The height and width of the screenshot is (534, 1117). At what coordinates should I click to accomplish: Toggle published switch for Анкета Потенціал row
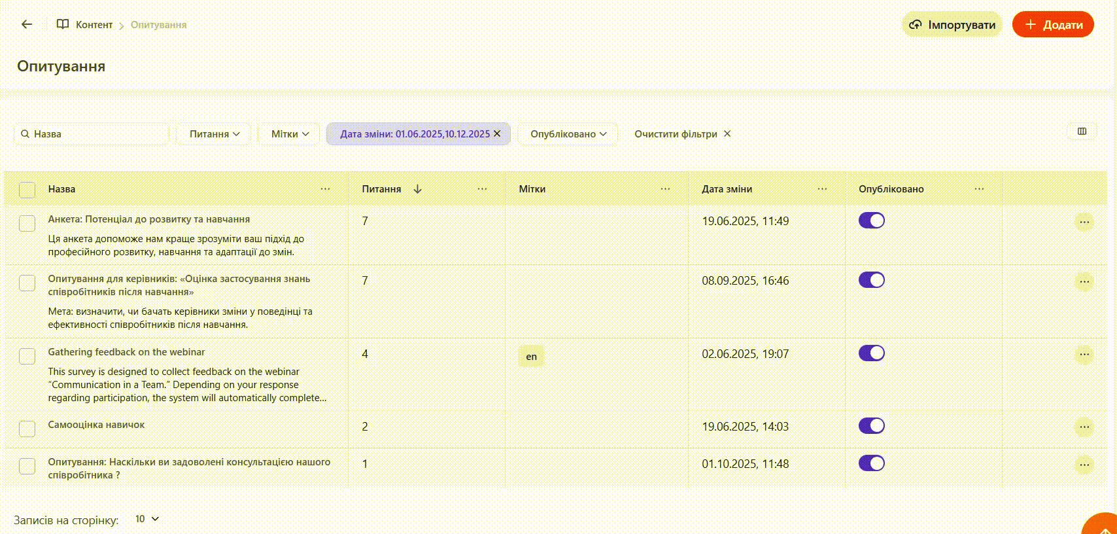click(871, 221)
